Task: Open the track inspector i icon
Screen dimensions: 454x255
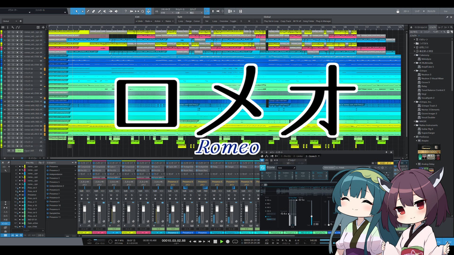Action: 8,27
